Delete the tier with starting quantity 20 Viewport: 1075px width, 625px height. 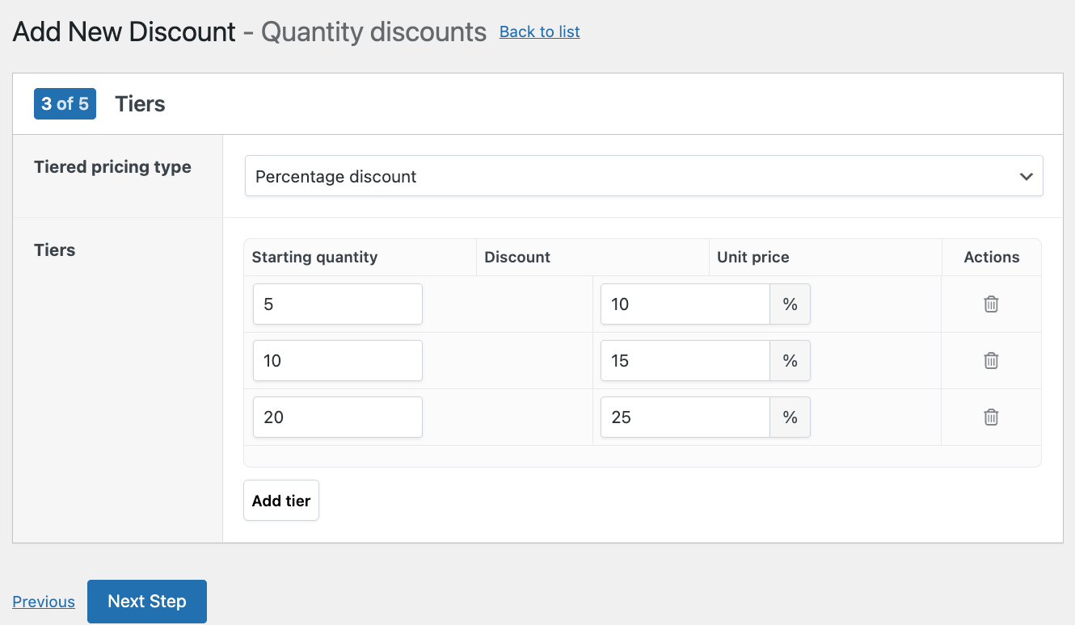tap(991, 417)
